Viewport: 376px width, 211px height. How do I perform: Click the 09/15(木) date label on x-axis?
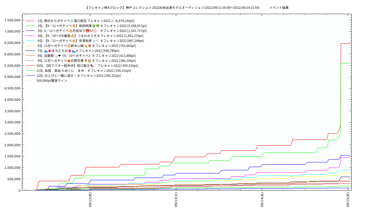tap(348, 200)
